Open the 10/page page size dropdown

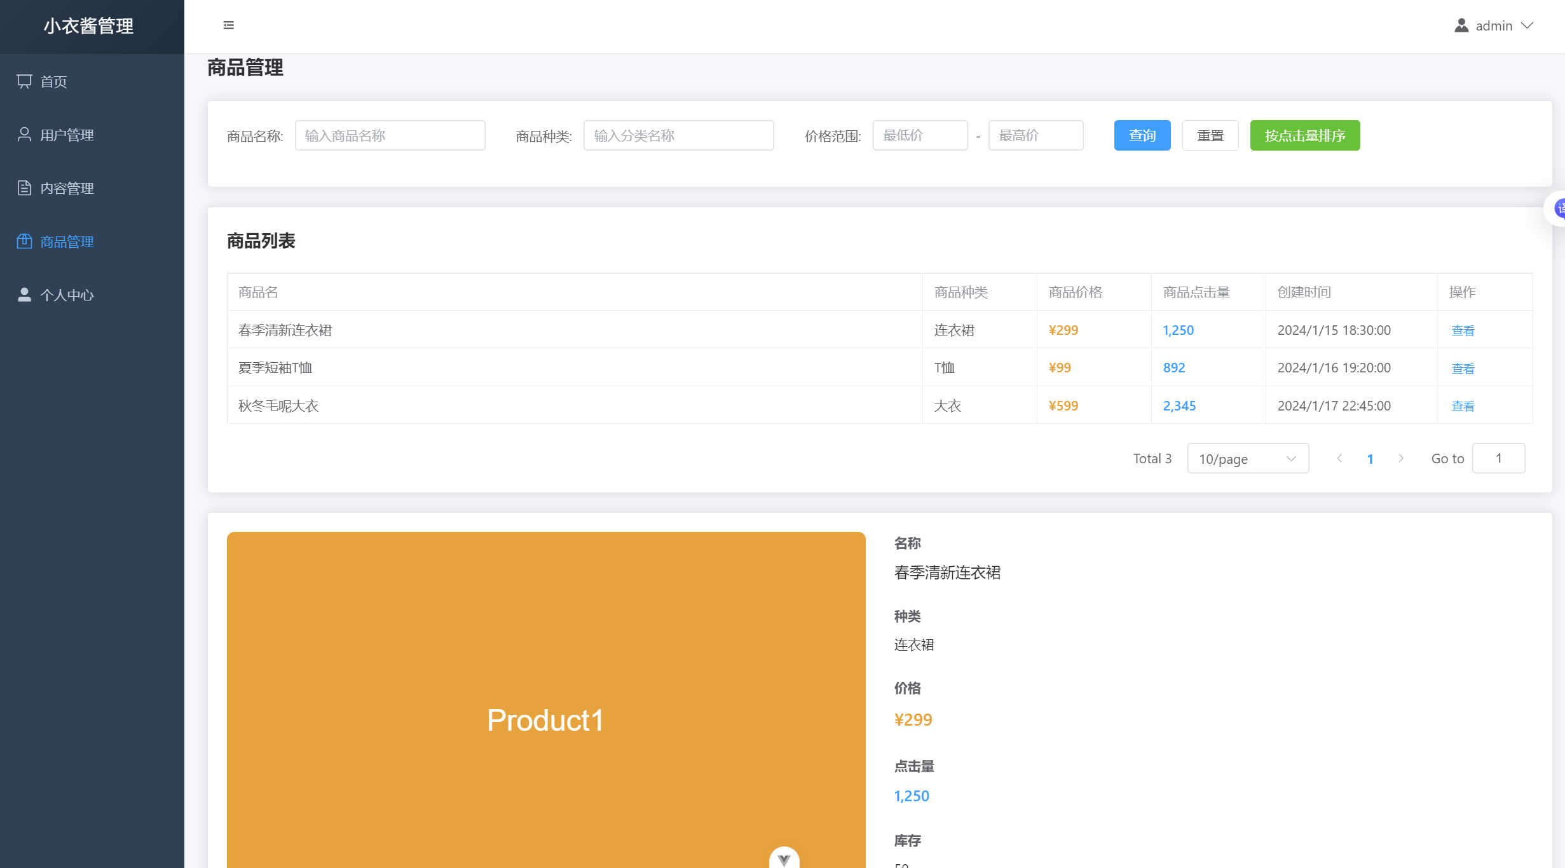click(x=1247, y=459)
